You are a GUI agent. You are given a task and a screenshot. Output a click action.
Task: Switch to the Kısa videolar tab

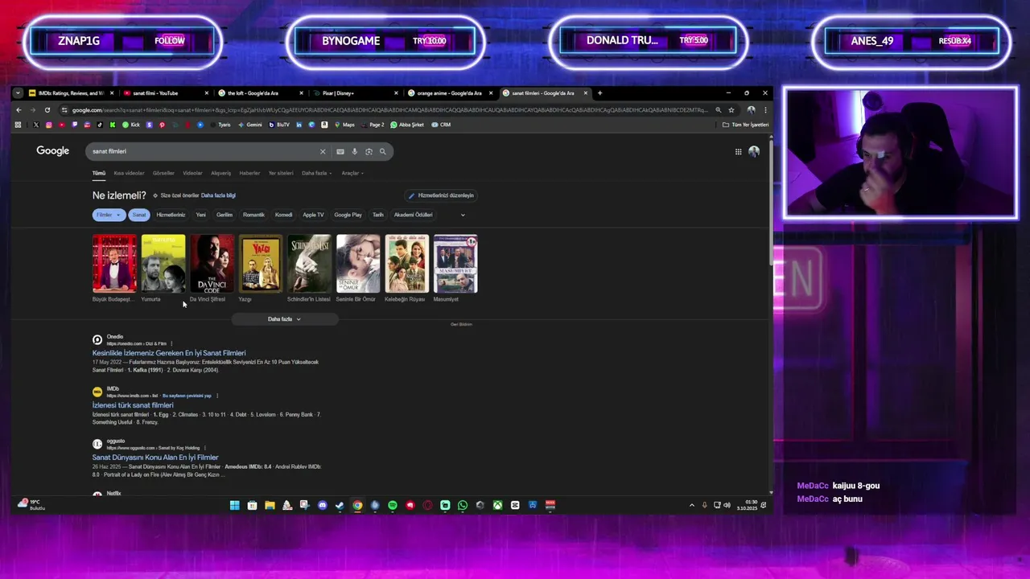129,173
